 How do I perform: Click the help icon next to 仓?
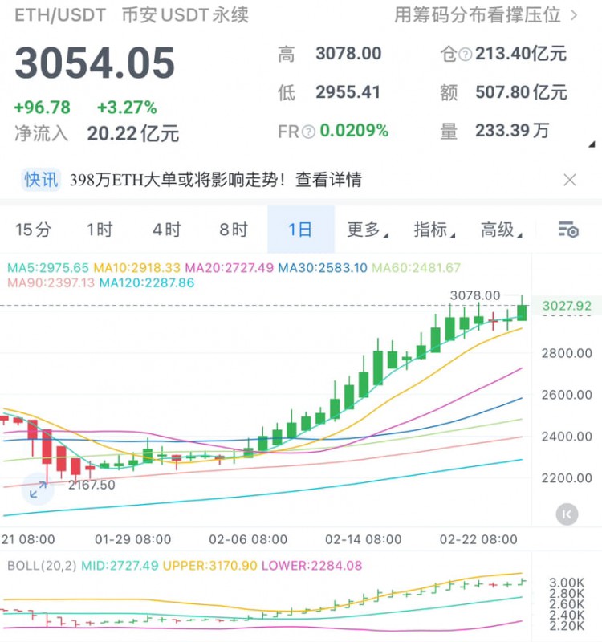point(466,54)
